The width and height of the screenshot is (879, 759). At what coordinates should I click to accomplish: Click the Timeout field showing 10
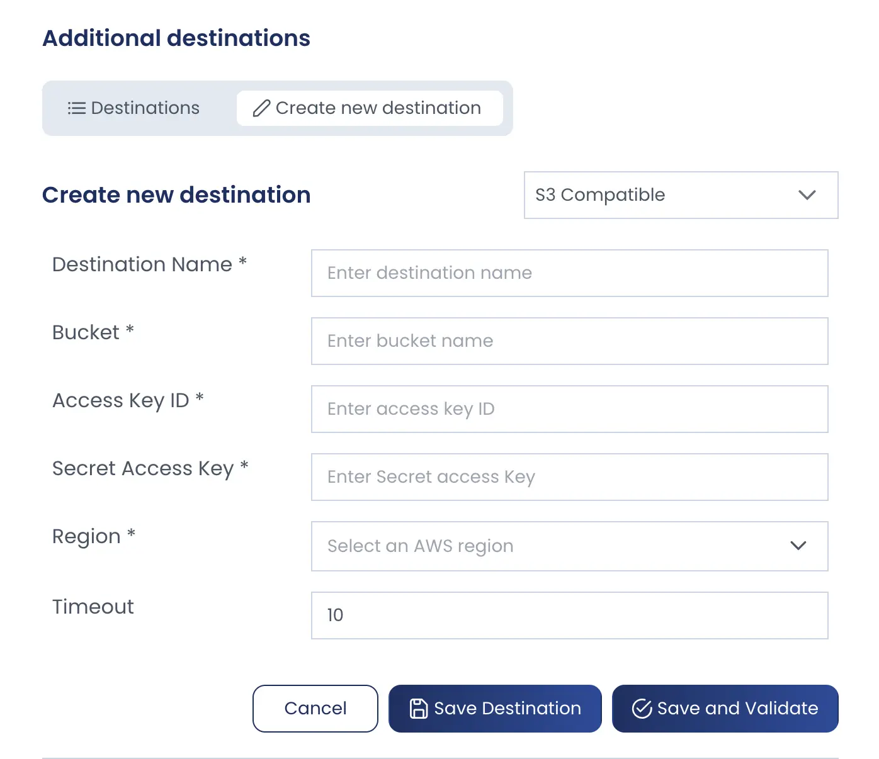point(569,616)
